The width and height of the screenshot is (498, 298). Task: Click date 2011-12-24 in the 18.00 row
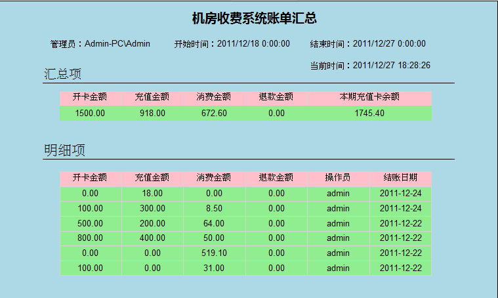pyautogui.click(x=400, y=194)
